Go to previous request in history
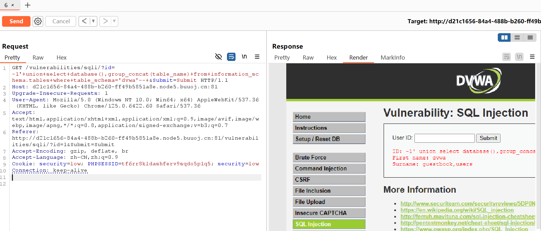This screenshot has width=541, height=231. click(84, 21)
